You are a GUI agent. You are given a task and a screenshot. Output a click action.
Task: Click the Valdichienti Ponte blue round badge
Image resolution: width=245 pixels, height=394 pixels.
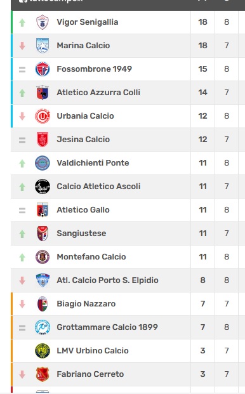43,163
